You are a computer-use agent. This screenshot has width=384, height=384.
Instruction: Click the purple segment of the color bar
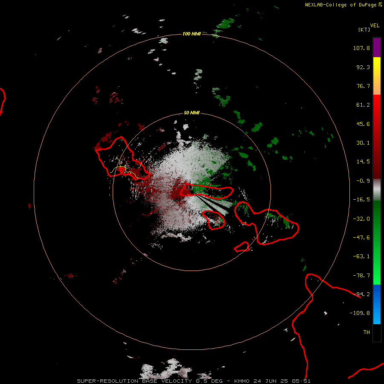[377, 47]
